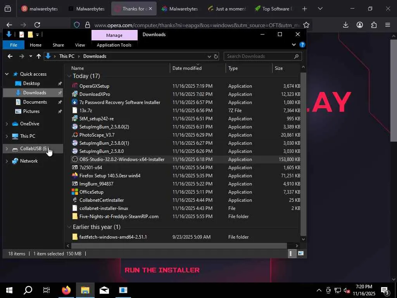Open the browser hamburger menu

[388, 25]
